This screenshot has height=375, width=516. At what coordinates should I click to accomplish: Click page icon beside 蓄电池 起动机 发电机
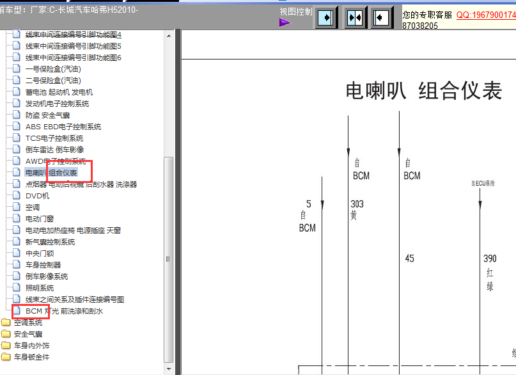pyautogui.click(x=17, y=92)
